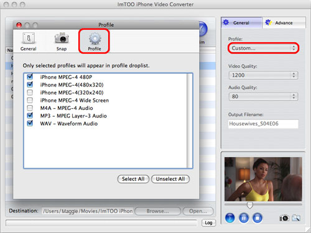The image size is (311, 233).
Task: Click the gear icon on General tab
Action: [x=226, y=22]
